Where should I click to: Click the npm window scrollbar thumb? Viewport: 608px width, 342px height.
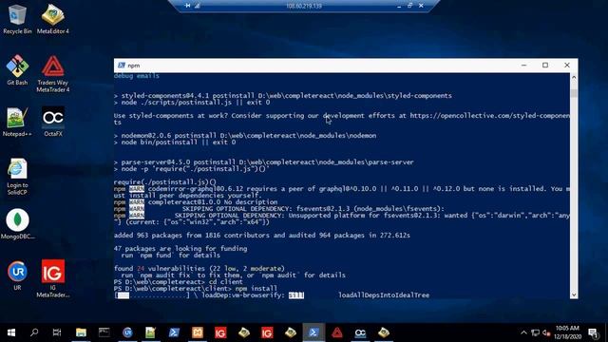574,93
